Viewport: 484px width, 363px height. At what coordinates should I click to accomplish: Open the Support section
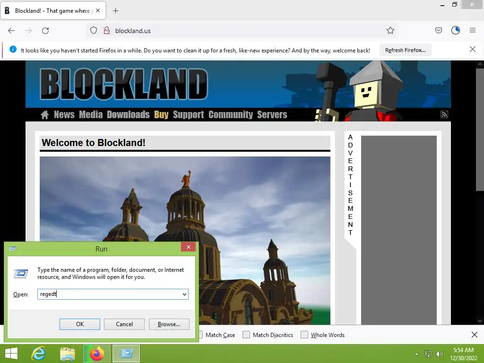click(188, 114)
